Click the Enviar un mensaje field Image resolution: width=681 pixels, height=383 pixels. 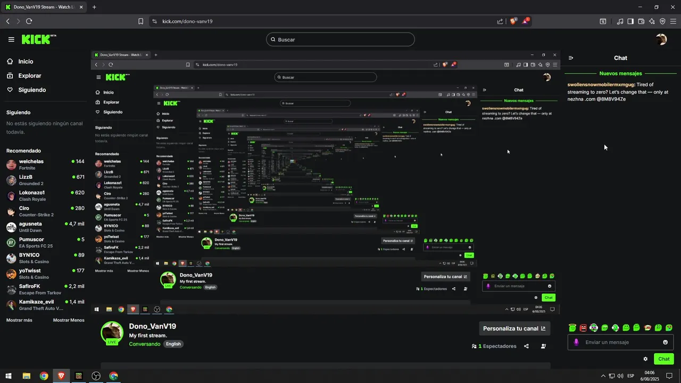pos(620,342)
